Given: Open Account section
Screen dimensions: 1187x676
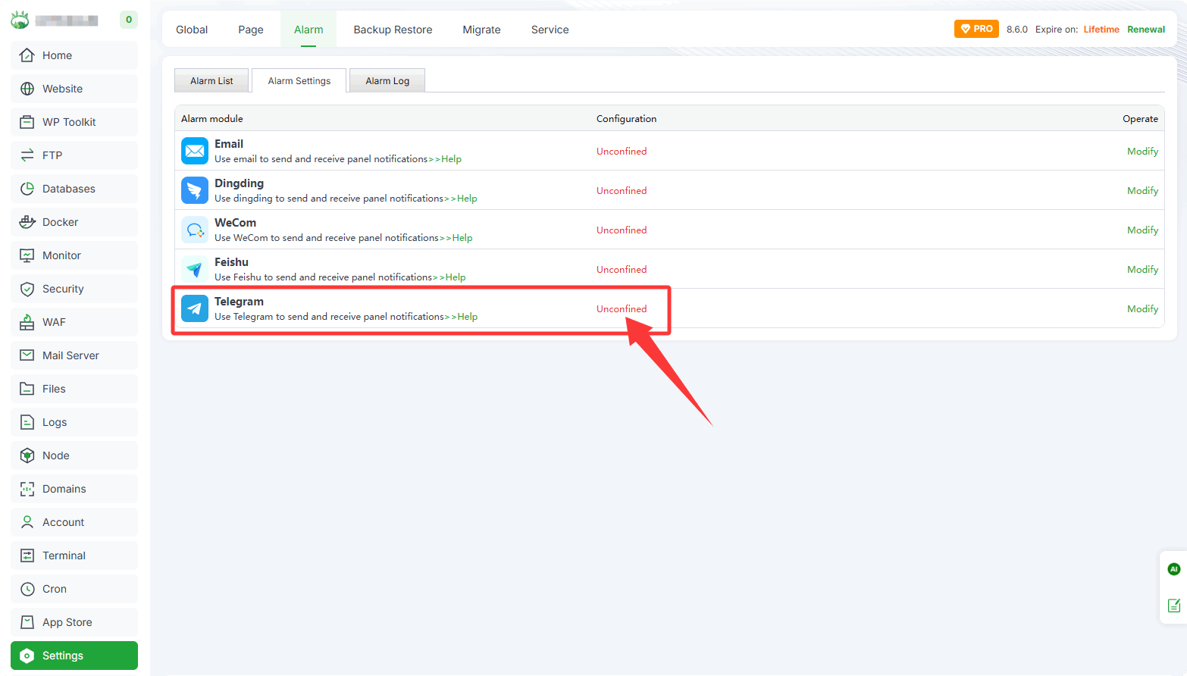Looking at the screenshot, I should coord(74,522).
